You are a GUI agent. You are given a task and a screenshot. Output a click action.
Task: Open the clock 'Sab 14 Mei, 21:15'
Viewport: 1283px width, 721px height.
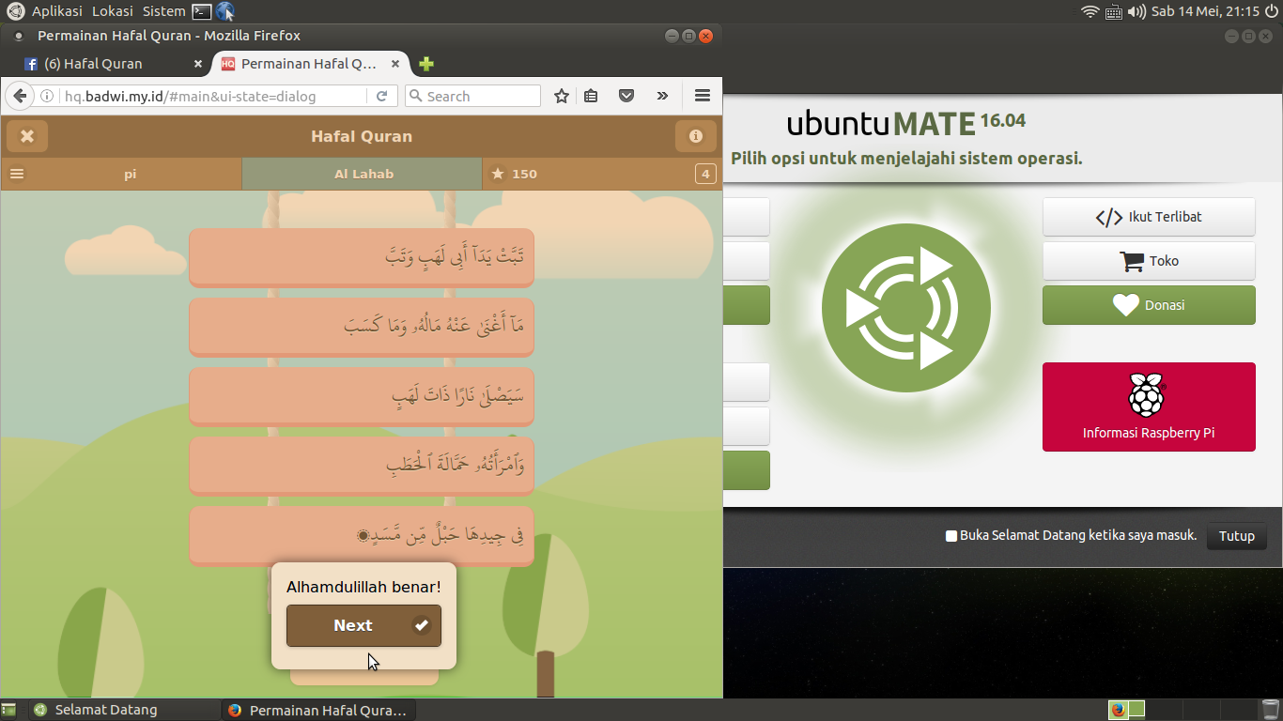click(x=1205, y=11)
